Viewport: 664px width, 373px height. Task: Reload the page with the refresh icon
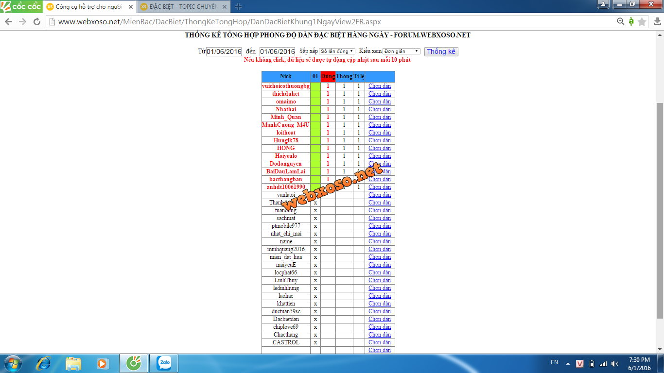coord(37,22)
